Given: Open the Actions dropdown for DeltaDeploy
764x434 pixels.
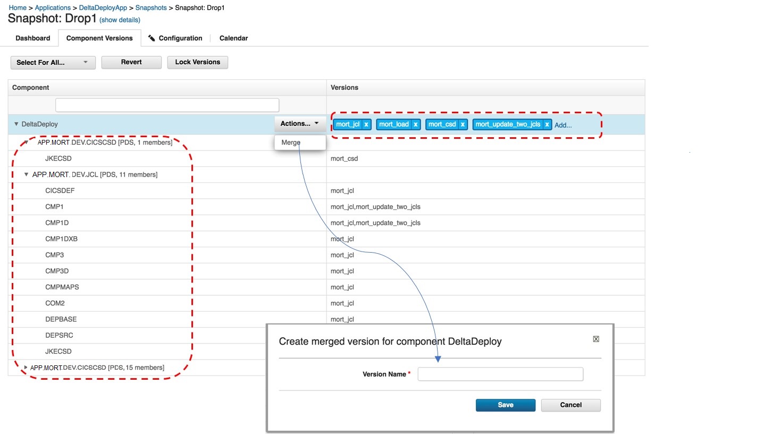Looking at the screenshot, I should [x=299, y=123].
